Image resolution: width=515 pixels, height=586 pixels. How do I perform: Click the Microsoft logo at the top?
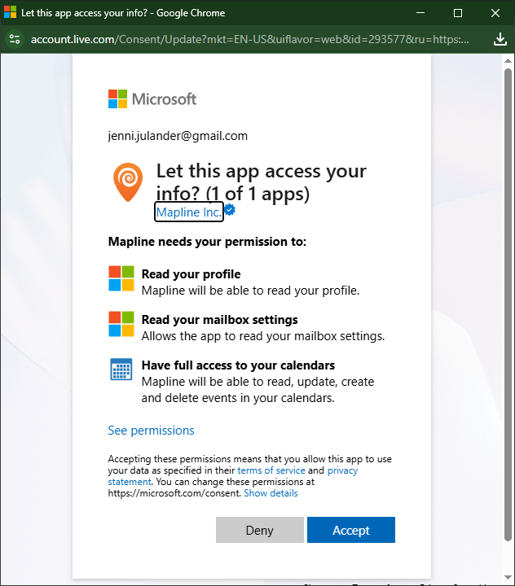[152, 99]
